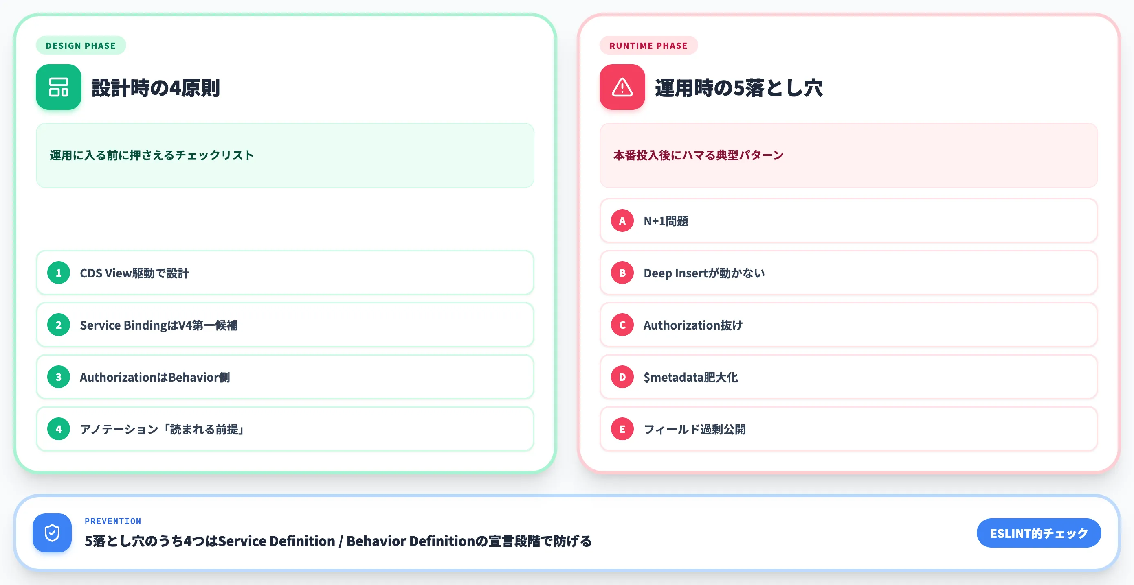
Task: Click the 設計時の4原則 heading
Action: click(156, 87)
